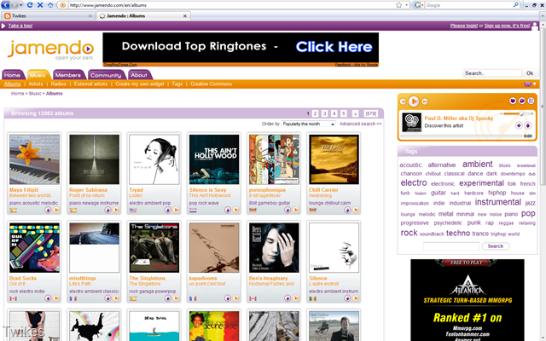Viewport: 546px width, 341px height.
Task: Play Roger Subirana's Point of no return
Action: 116,210
